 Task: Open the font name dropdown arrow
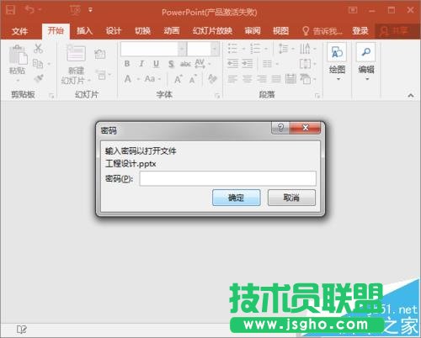click(182, 49)
